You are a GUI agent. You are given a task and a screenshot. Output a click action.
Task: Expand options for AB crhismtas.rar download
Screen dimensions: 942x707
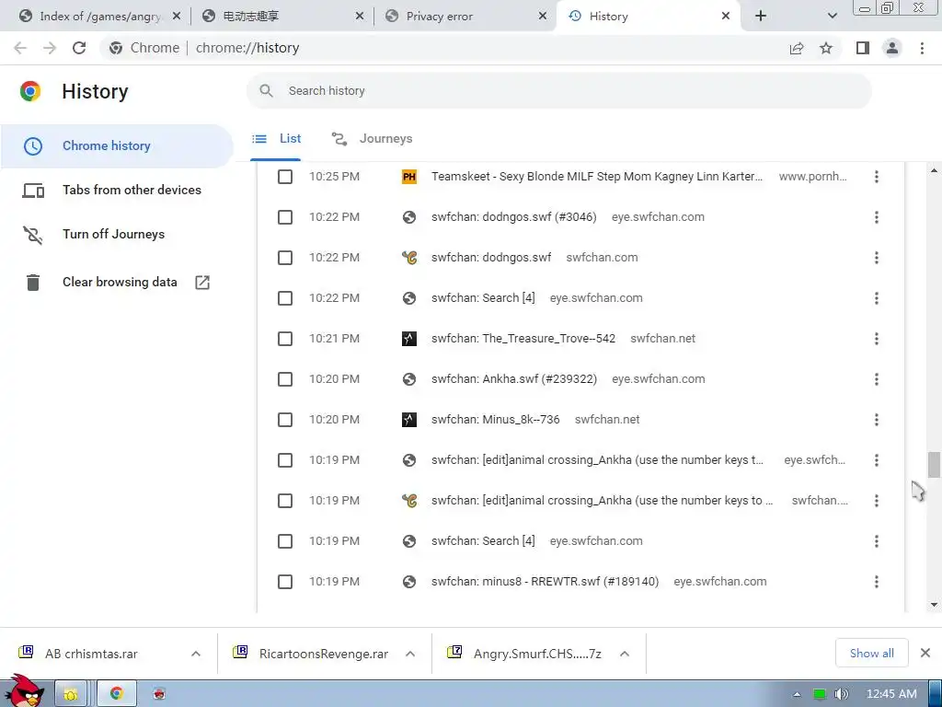click(196, 654)
